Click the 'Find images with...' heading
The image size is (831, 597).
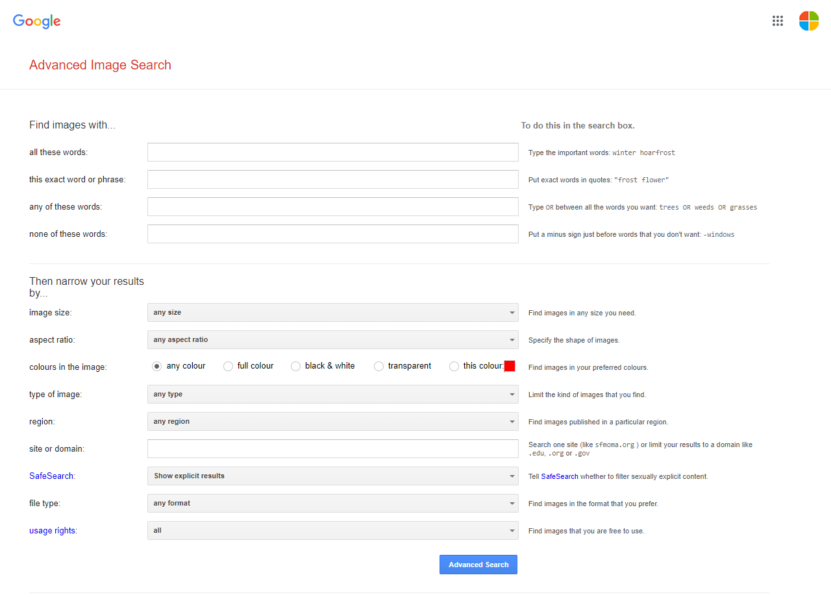pos(72,125)
